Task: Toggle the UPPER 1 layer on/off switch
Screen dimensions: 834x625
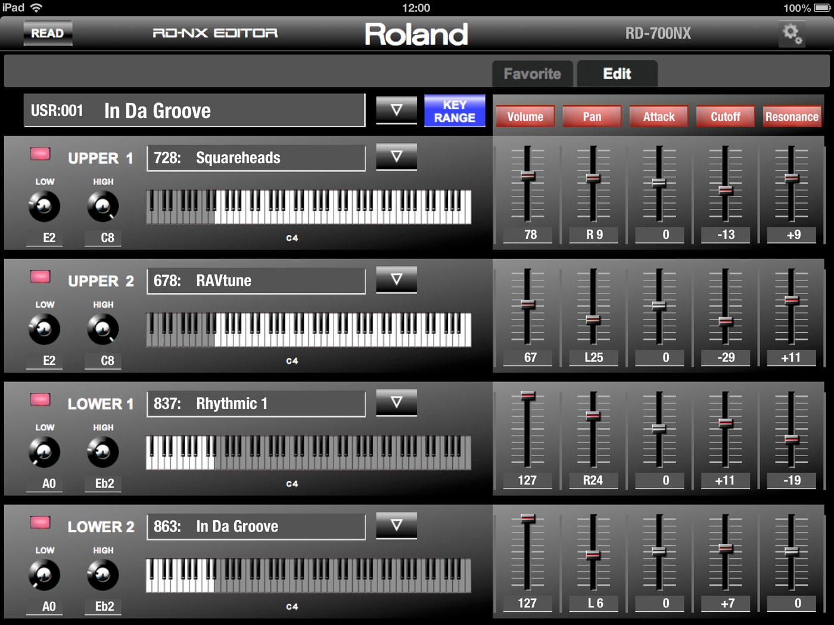Action: (x=41, y=154)
